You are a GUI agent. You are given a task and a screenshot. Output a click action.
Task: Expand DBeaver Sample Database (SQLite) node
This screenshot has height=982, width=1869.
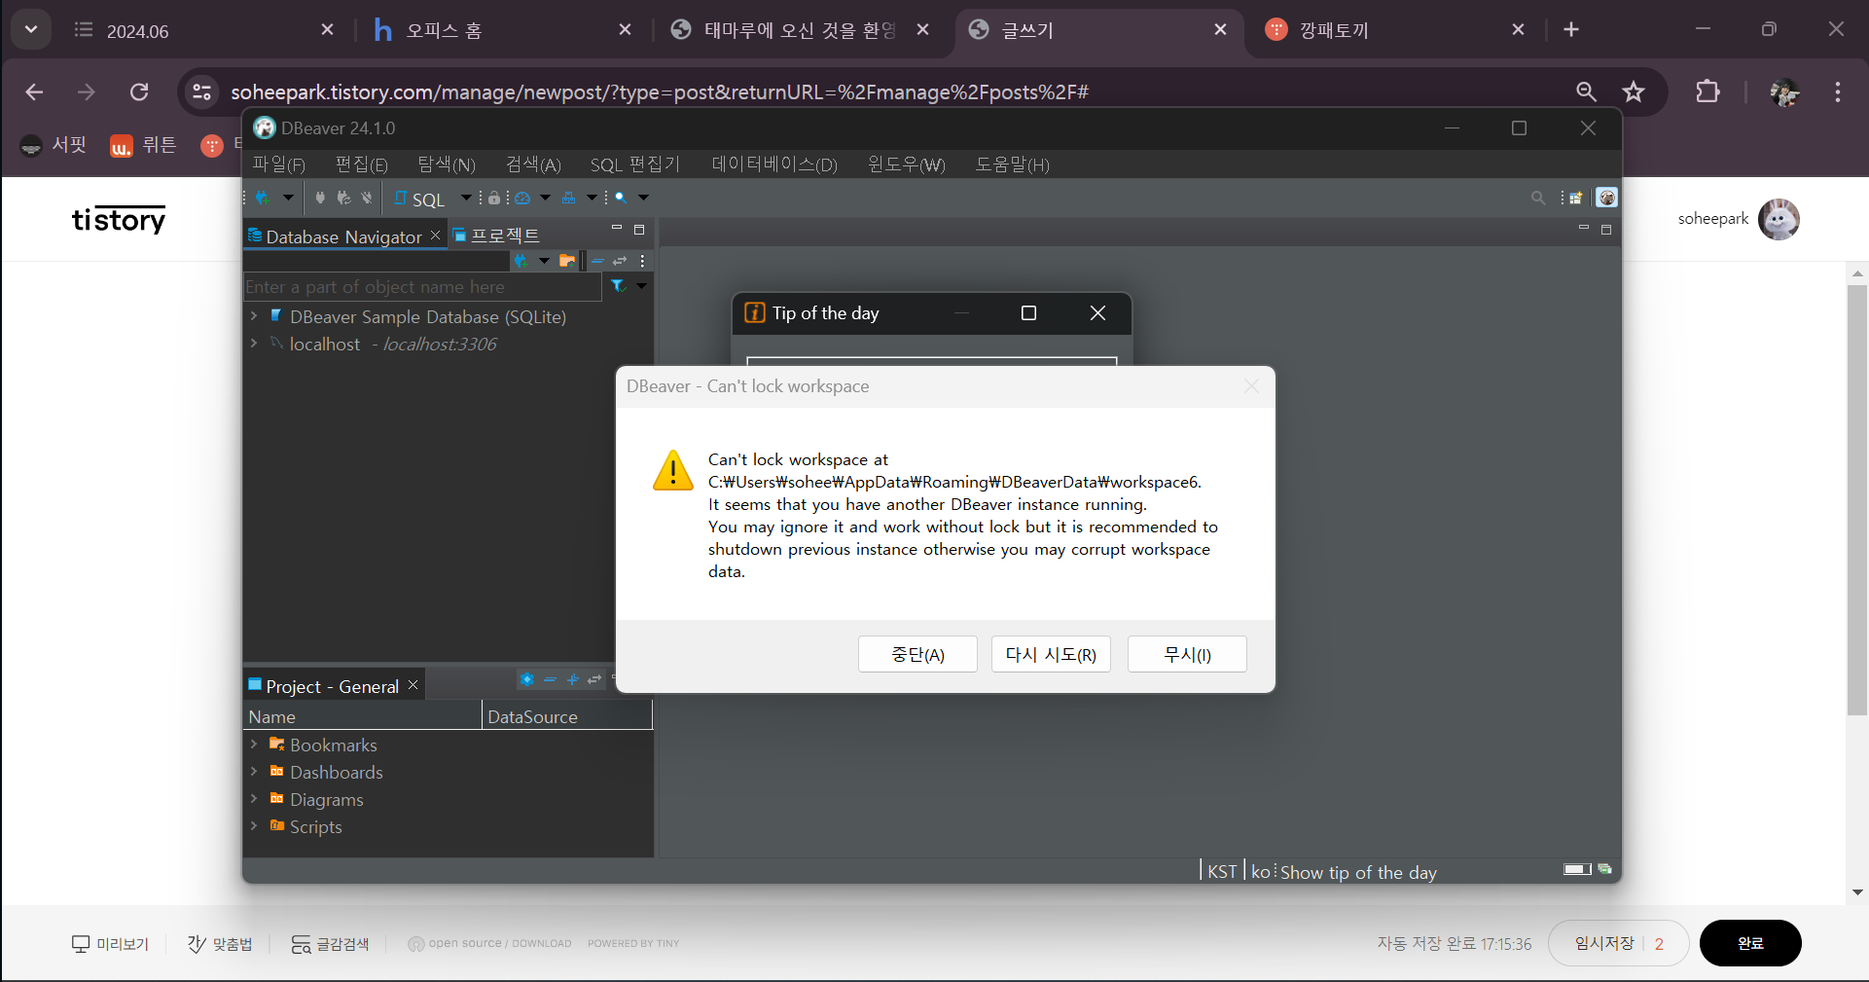point(254,316)
